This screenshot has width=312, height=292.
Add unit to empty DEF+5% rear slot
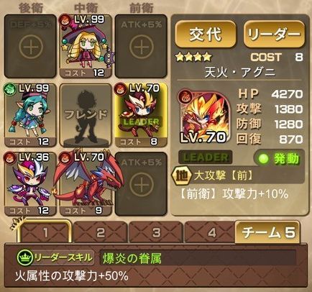coord(30,46)
